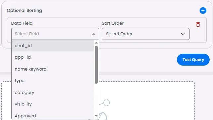Click the dashed empty results area
Image resolution: width=213 pixels, height=120 pixels.
[x=147, y=101]
